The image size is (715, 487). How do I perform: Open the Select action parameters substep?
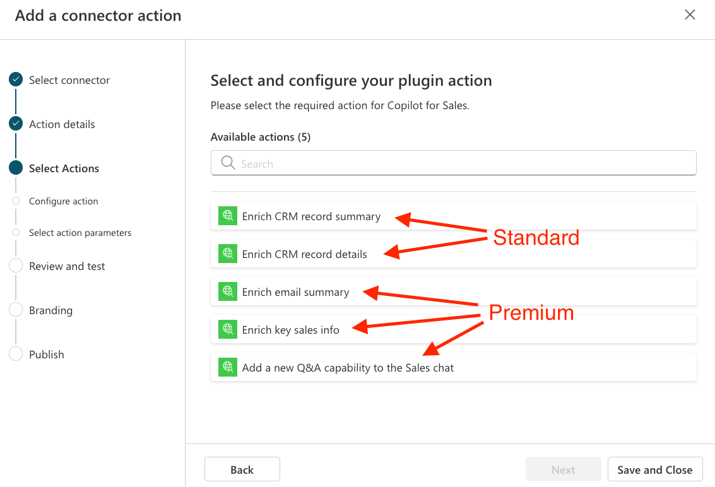pyautogui.click(x=80, y=233)
